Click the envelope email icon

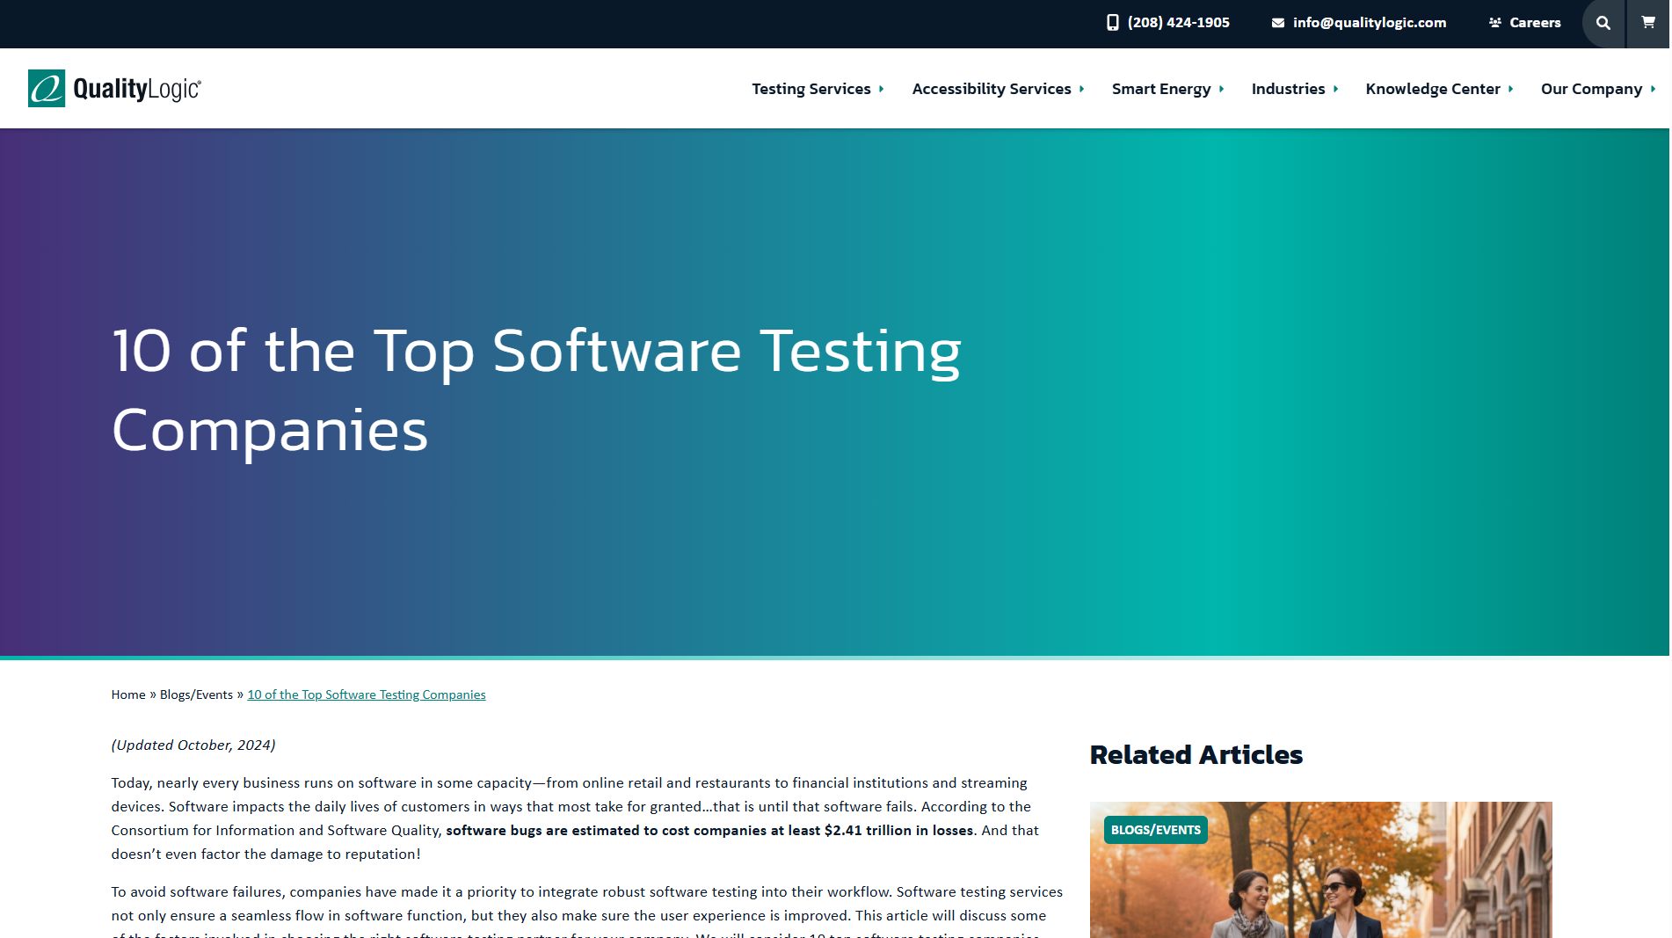point(1278,23)
